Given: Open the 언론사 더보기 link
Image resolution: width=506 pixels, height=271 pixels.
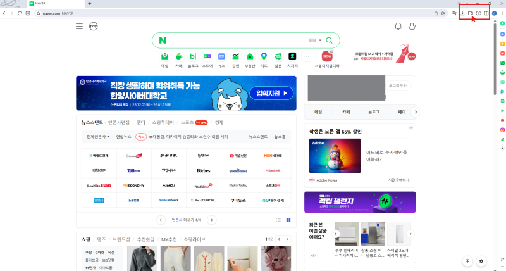Looking at the screenshot, I should (x=186, y=220).
